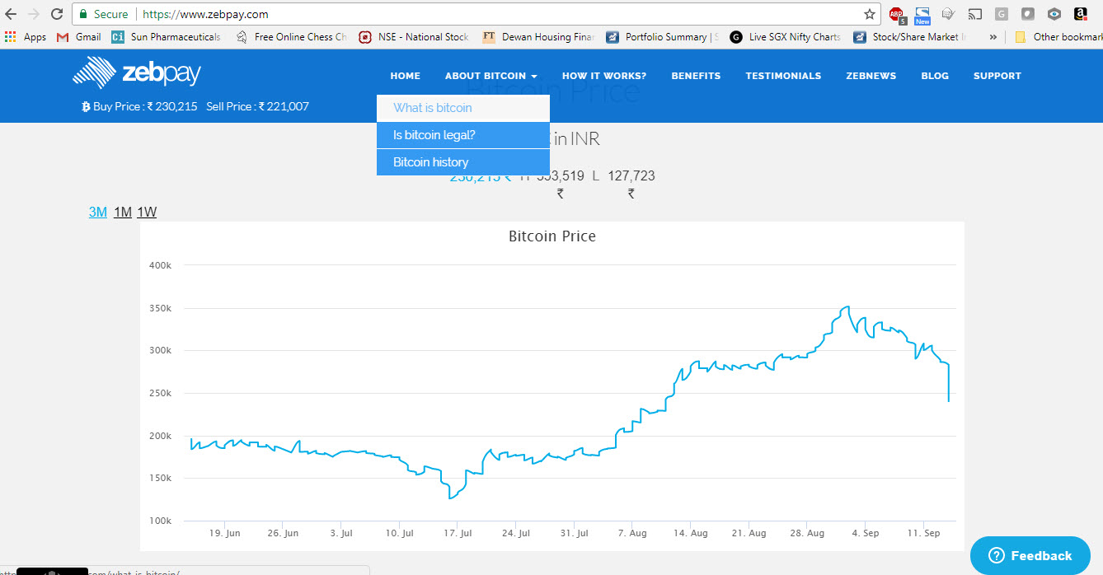Screen dimensions: 1103x575
Task: Show hidden bookmarks via the overflow chevron
Action: click(993, 37)
